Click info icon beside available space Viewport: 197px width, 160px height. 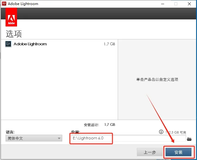pyautogui.click(x=161, y=132)
